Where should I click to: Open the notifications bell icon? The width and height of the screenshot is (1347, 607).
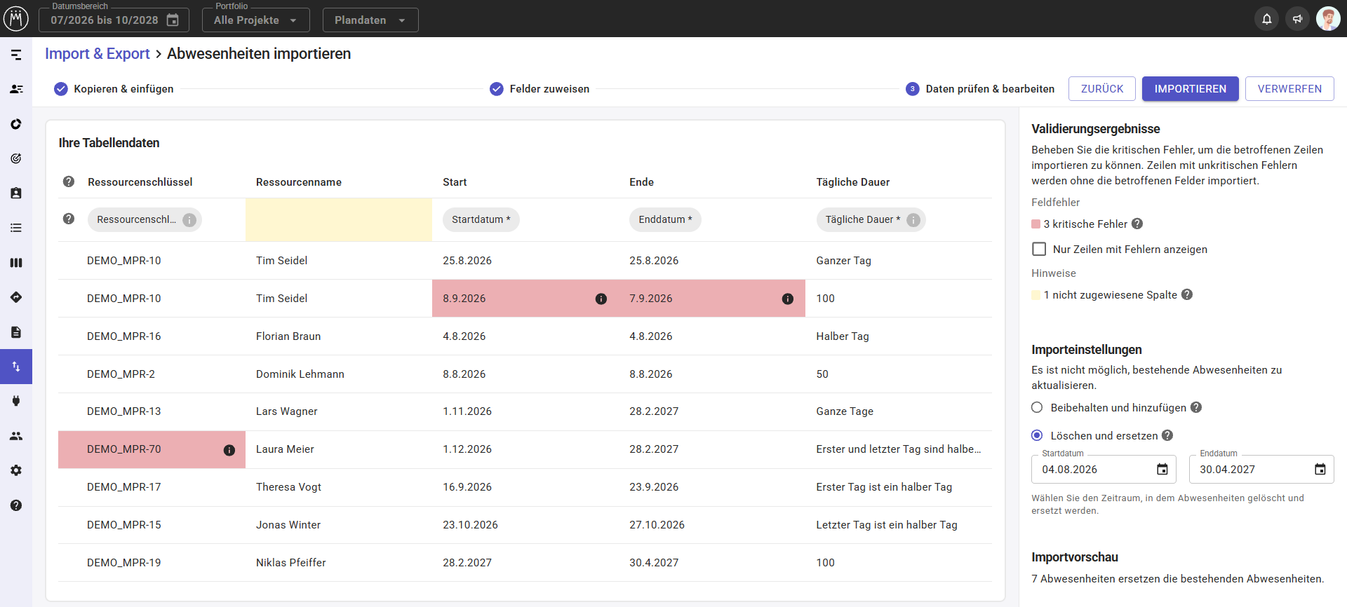tap(1266, 19)
